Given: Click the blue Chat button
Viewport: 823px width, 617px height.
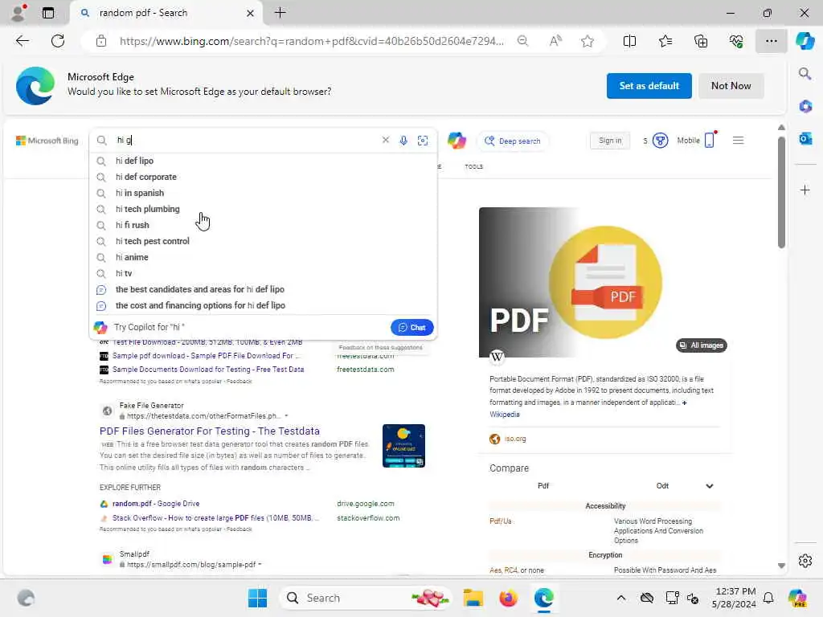Looking at the screenshot, I should point(412,328).
